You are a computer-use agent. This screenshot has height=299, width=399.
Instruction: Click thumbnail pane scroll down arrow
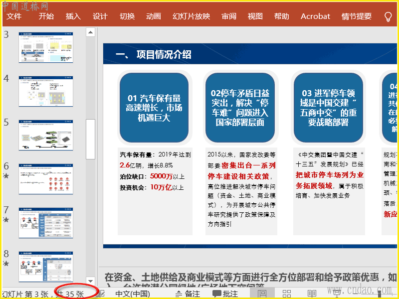click(x=90, y=281)
